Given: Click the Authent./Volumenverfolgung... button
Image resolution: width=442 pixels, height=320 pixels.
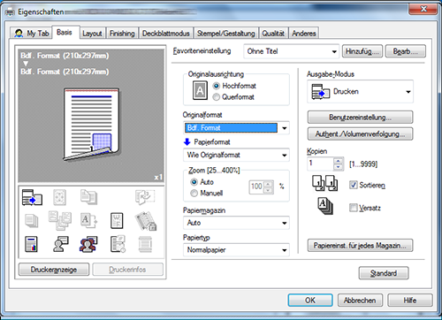Looking at the screenshot, I should click(x=361, y=133).
